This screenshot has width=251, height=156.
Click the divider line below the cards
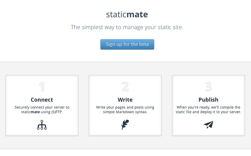point(125,149)
